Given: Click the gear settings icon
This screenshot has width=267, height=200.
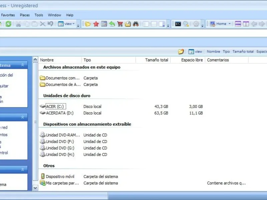Looking at the screenshot, I should coord(196,24).
